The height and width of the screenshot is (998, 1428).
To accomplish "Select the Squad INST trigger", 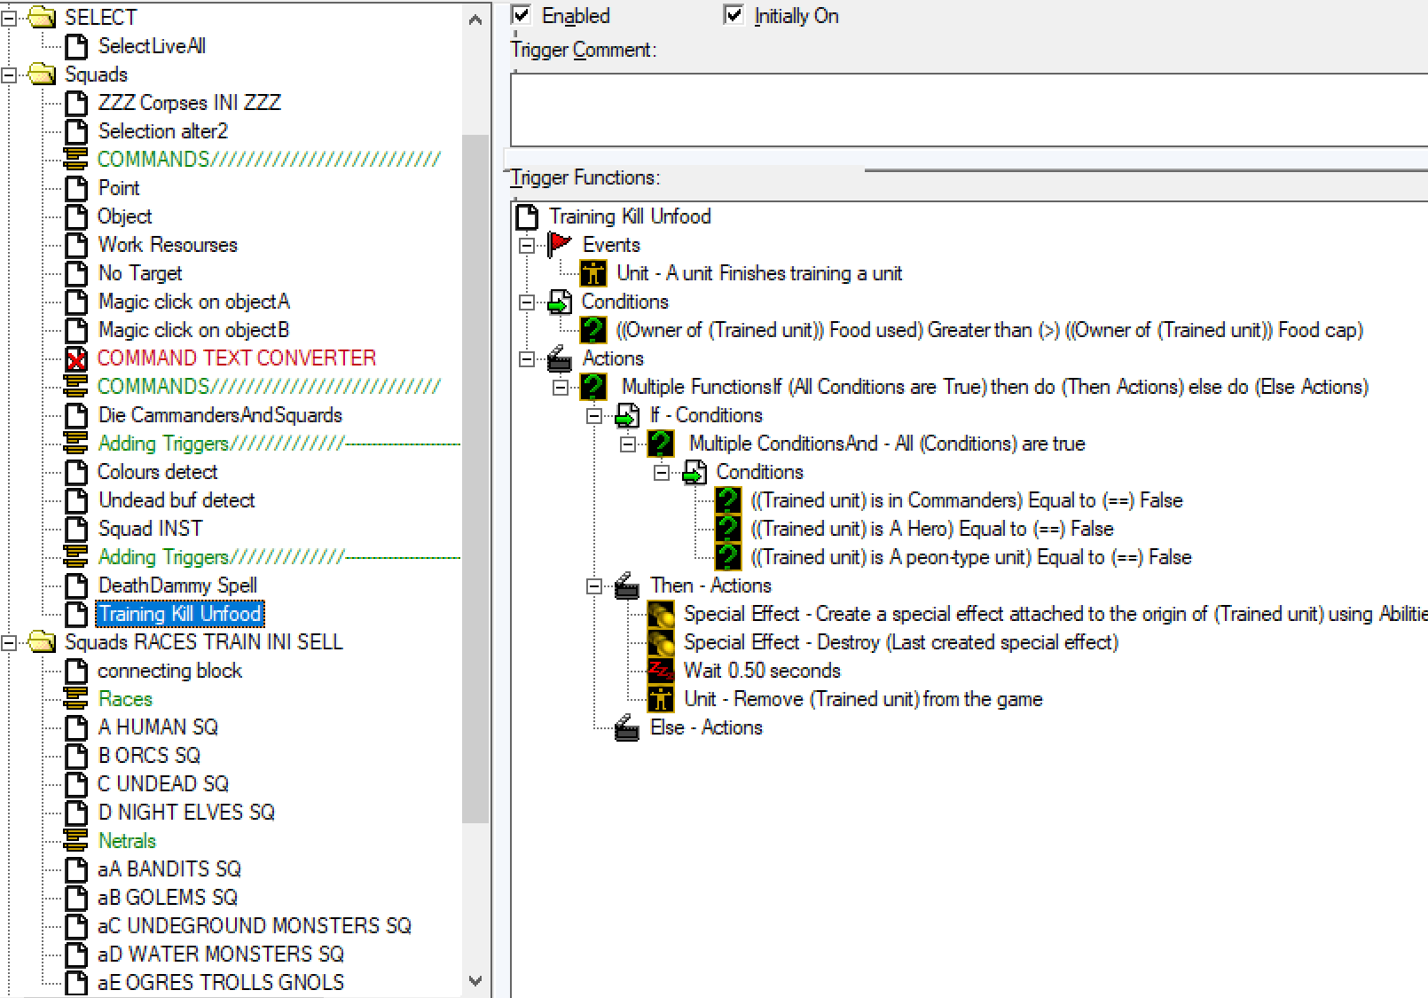I will pyautogui.click(x=150, y=529).
